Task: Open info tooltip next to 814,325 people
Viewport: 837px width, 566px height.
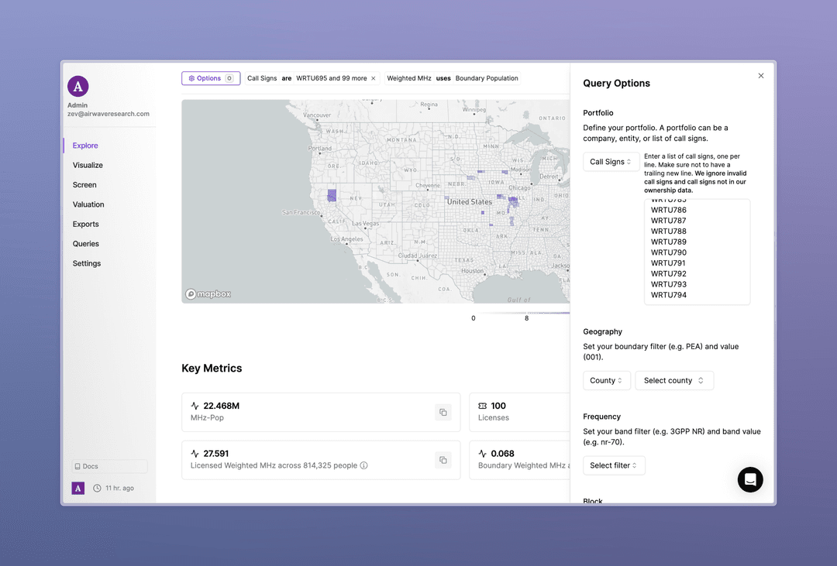Action: [x=363, y=465]
